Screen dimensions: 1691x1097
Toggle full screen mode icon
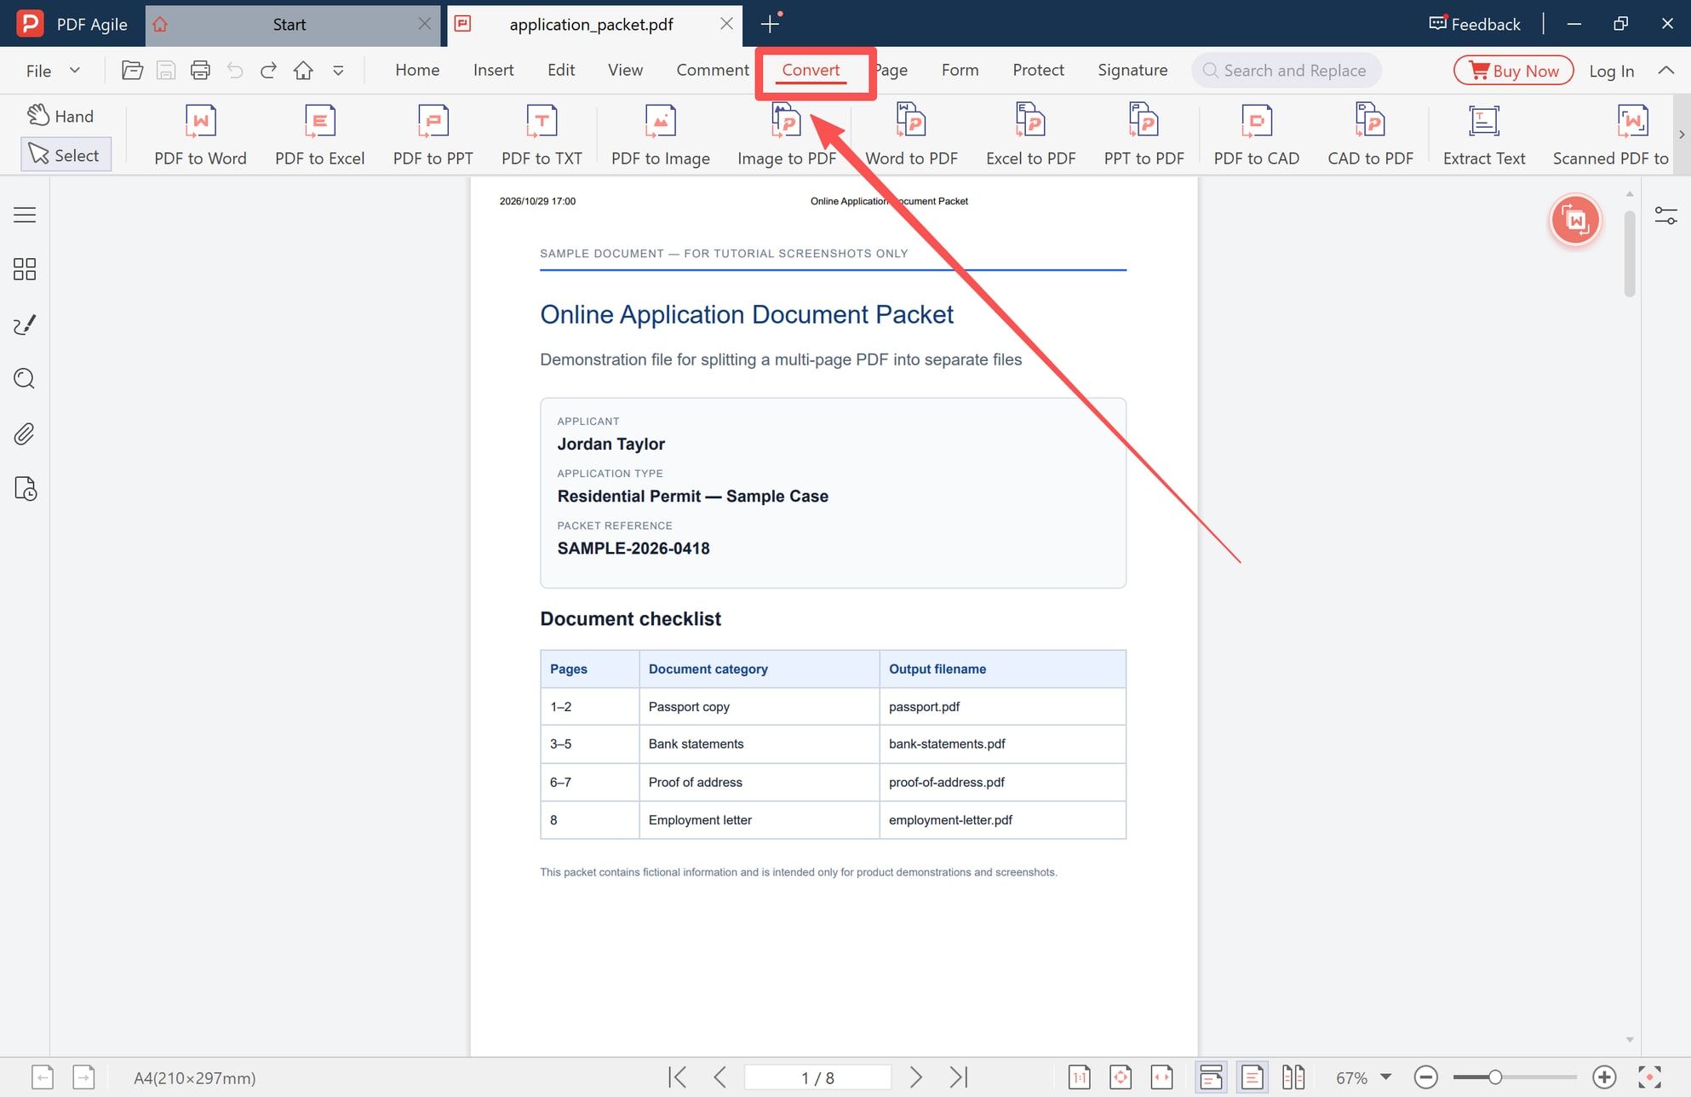click(1649, 1077)
